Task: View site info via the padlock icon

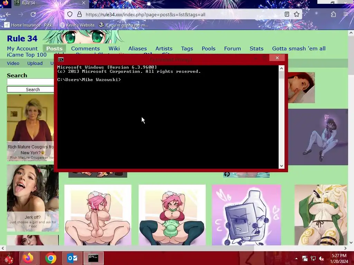Action: point(79,14)
